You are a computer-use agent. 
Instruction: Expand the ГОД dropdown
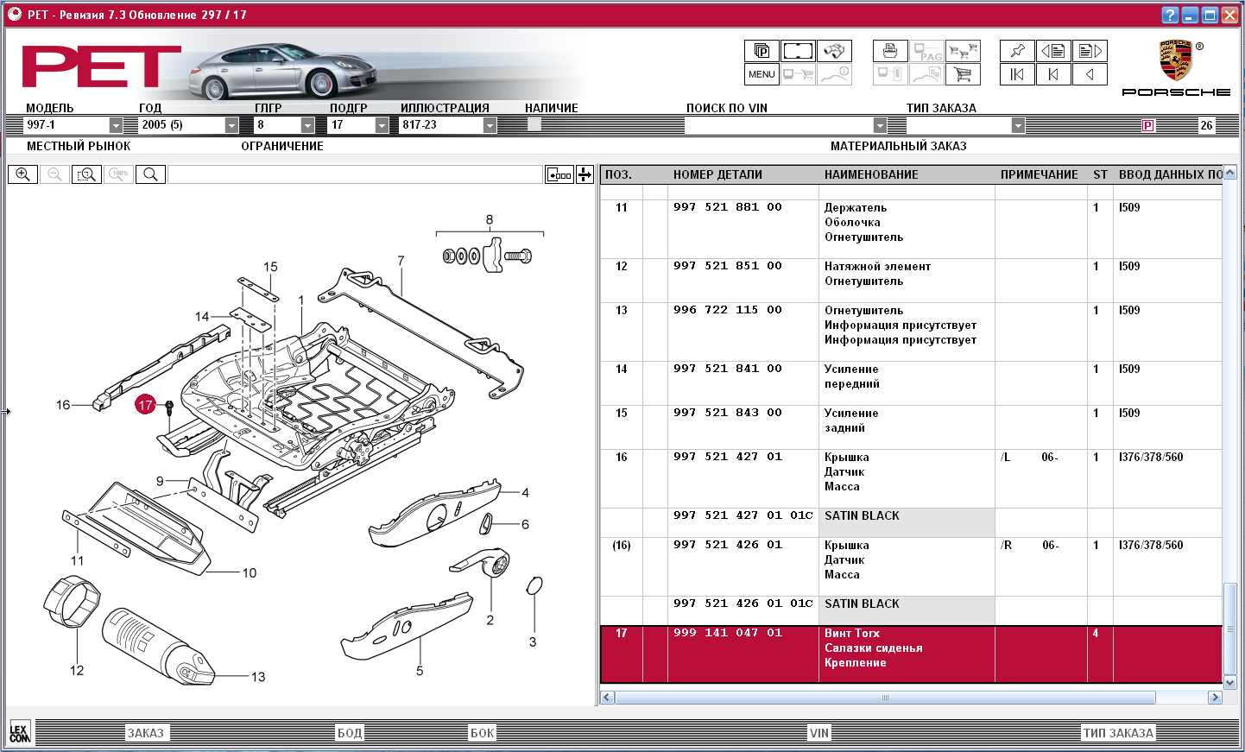[231, 125]
